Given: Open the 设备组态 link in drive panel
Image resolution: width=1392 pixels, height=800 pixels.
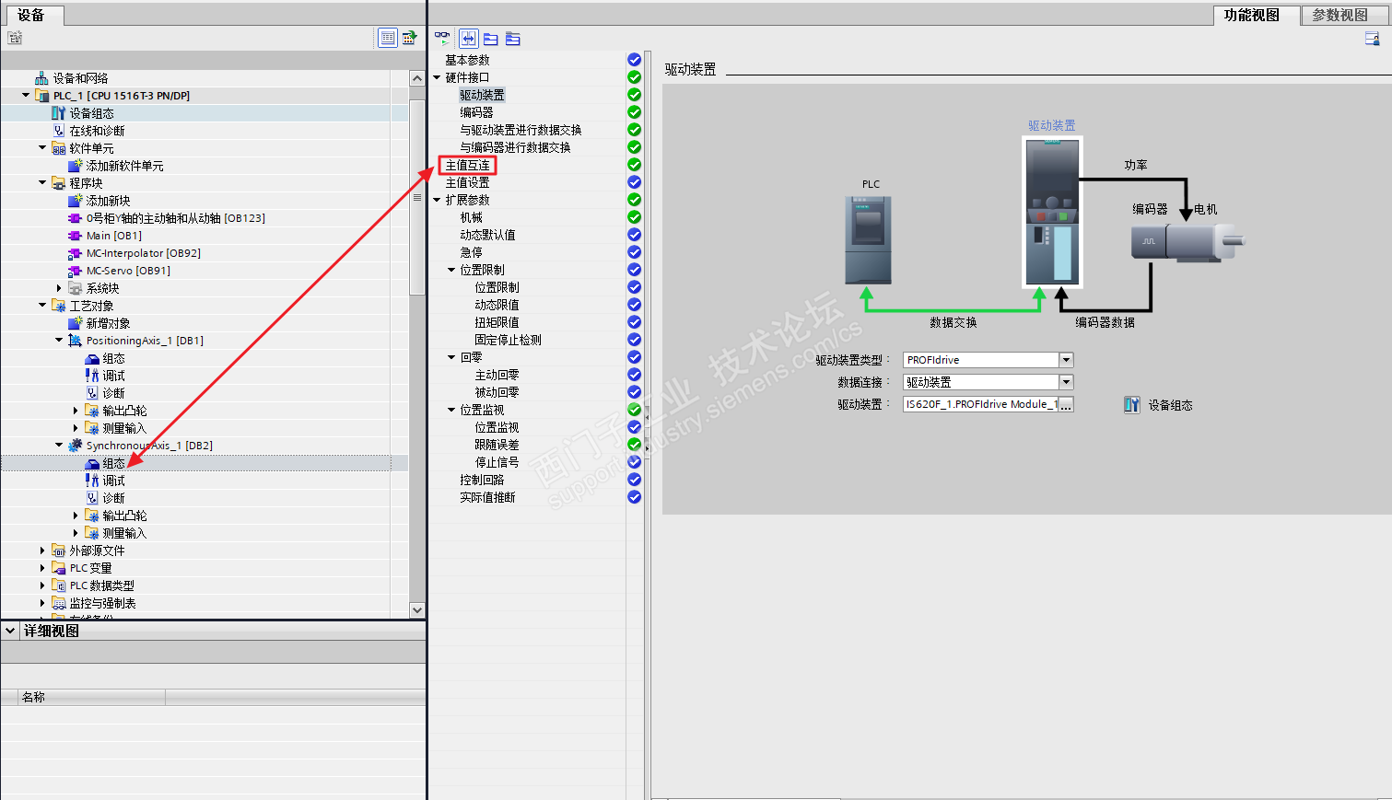Looking at the screenshot, I should click(x=1170, y=405).
